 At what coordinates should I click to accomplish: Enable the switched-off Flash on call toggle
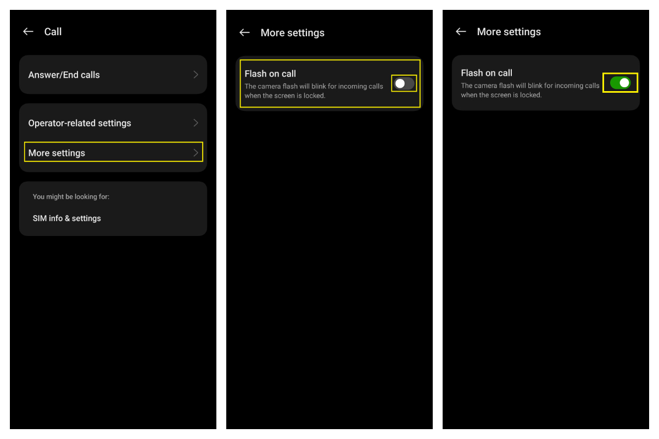tap(404, 83)
